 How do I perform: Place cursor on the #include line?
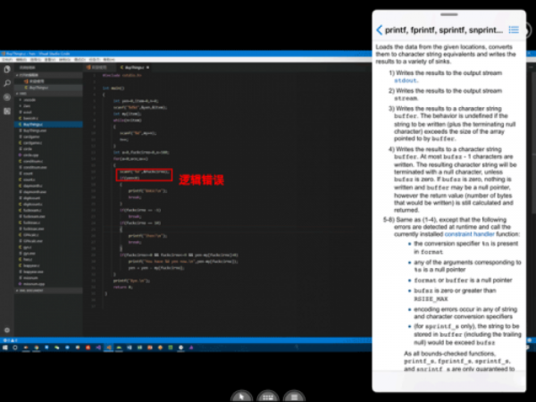point(121,75)
